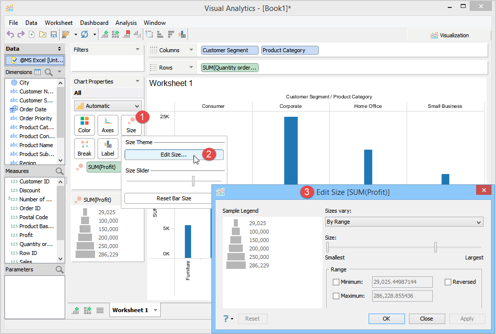Screen dimensions: 496x334
Task: Sort ascending using toolbar bars icon
Action: click(x=160, y=34)
